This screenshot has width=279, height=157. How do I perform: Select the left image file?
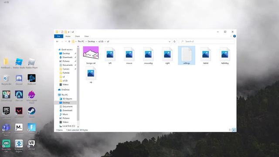[110, 55]
